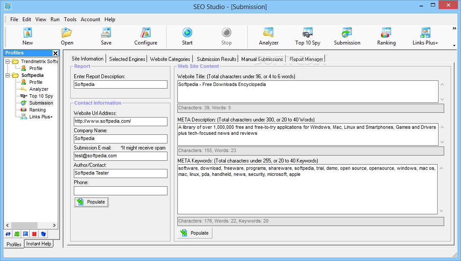
Task: Click the Author/Contact field
Action: coord(120,173)
